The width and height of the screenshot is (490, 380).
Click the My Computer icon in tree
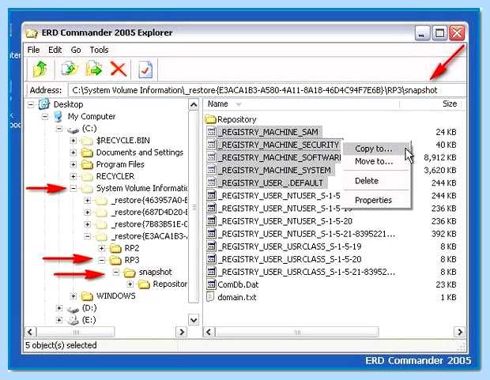coord(58,116)
